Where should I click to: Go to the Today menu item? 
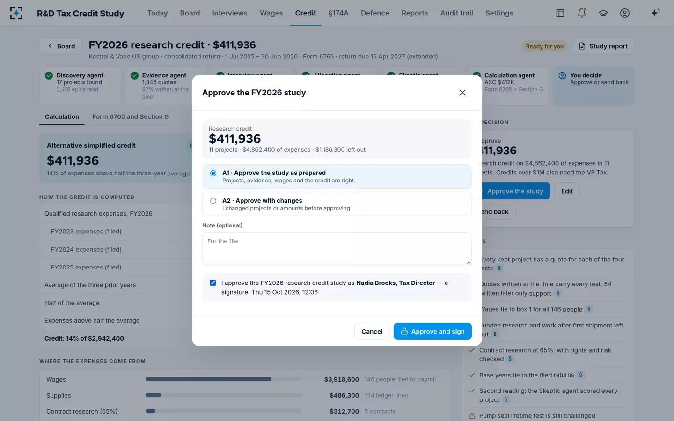tap(157, 13)
